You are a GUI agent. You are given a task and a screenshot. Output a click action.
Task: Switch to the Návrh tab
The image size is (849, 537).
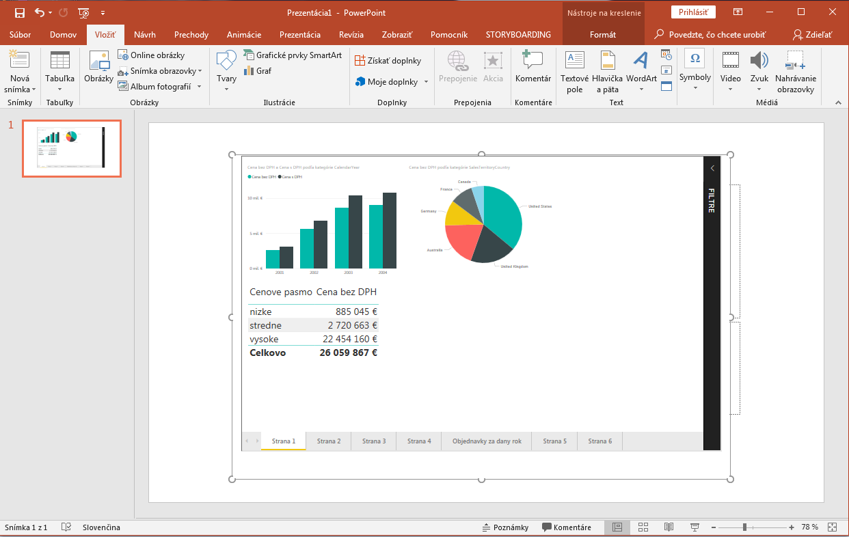click(145, 35)
